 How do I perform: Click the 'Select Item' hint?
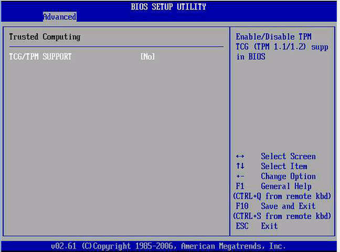coord(284,166)
